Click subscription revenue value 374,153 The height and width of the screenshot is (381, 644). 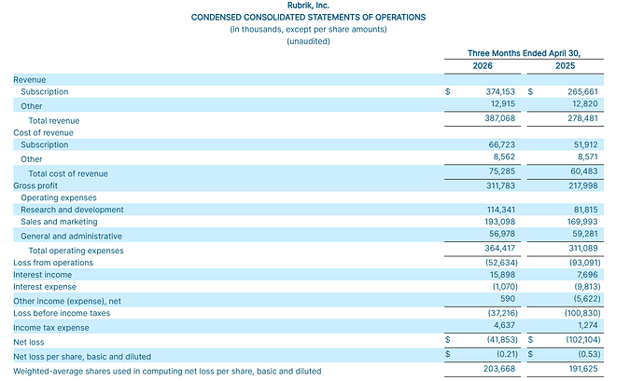pyautogui.click(x=500, y=91)
